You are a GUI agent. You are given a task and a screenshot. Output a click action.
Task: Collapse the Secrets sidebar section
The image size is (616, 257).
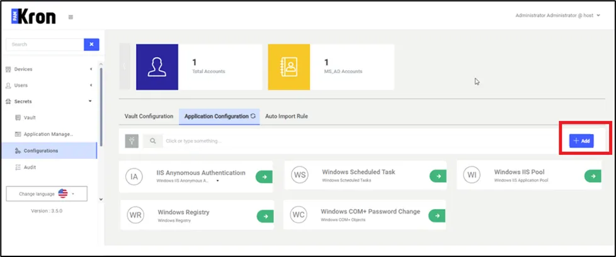coord(50,101)
